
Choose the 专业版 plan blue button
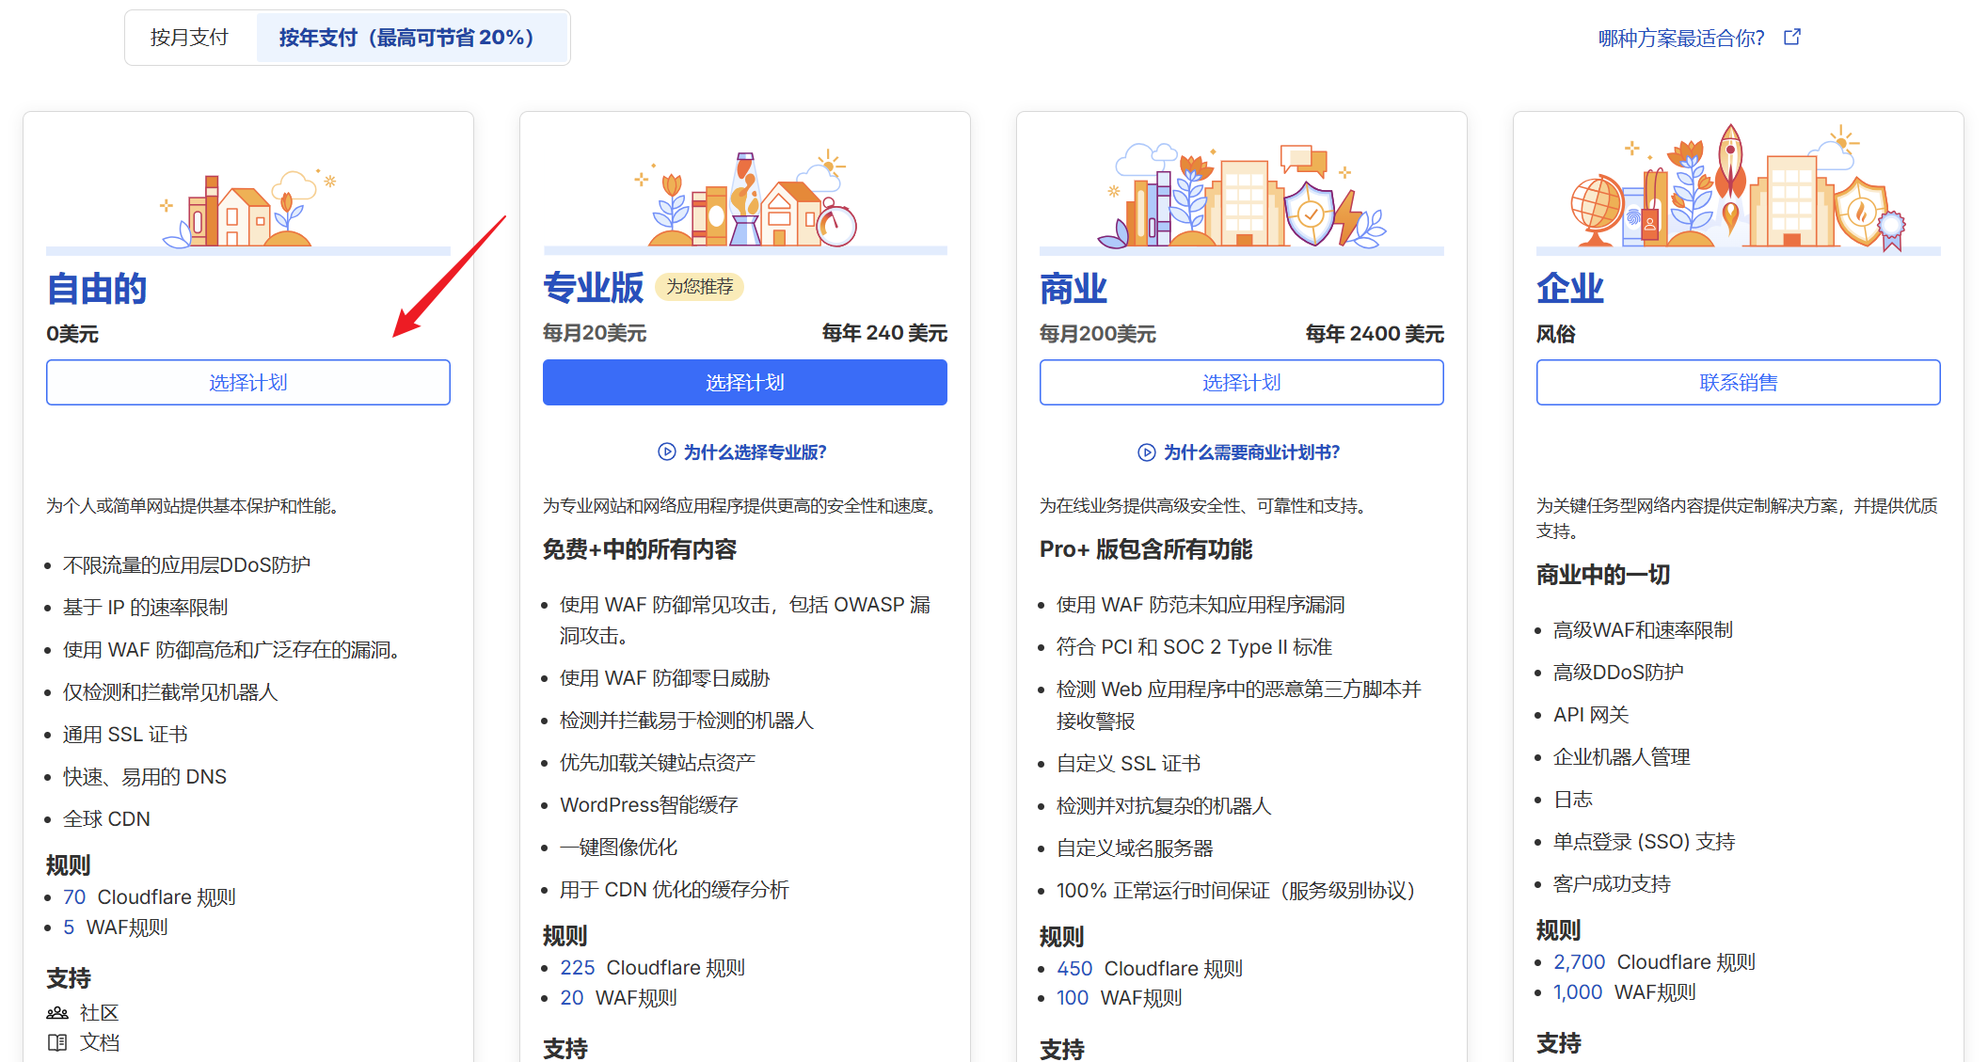[x=744, y=383]
